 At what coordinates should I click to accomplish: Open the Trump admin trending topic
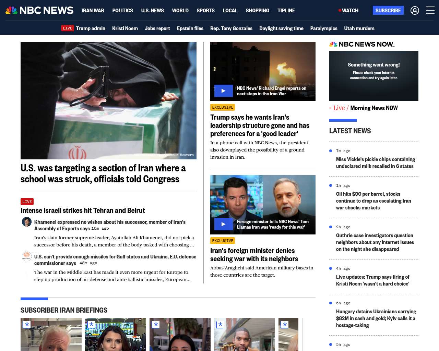tap(91, 28)
